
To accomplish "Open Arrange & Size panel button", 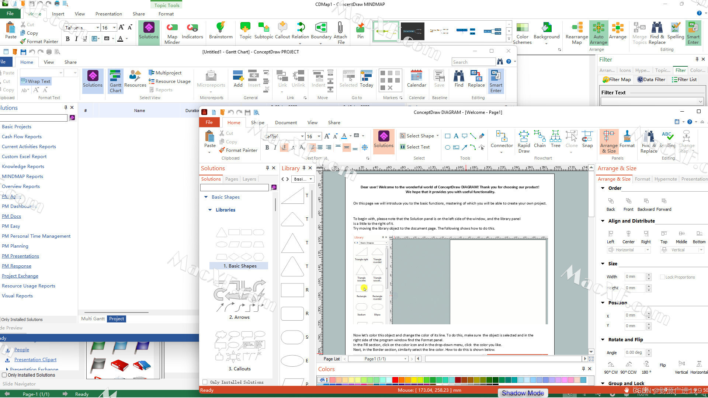I will pos(609,142).
